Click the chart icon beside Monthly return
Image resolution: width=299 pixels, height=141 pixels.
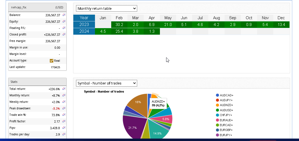coord(64,95)
